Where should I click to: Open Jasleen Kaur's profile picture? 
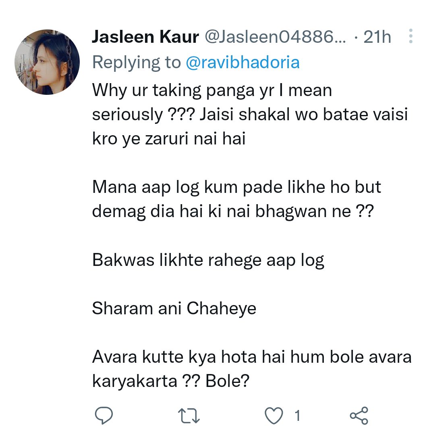coord(47,62)
